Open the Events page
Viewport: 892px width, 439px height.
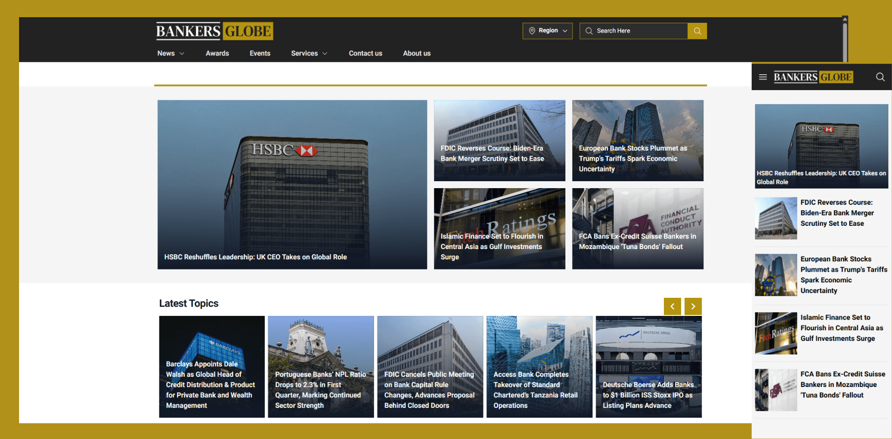coord(260,53)
